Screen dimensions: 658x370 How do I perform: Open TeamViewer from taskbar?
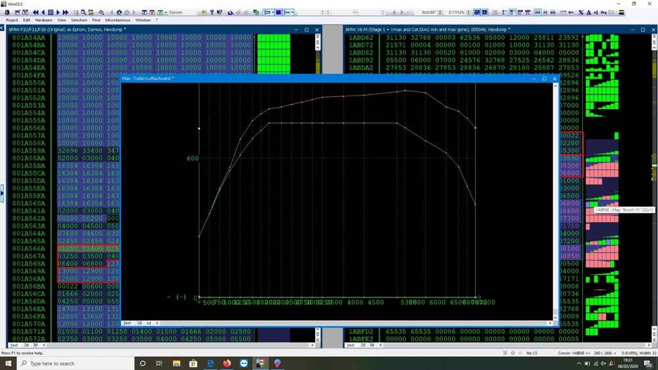tap(244, 363)
